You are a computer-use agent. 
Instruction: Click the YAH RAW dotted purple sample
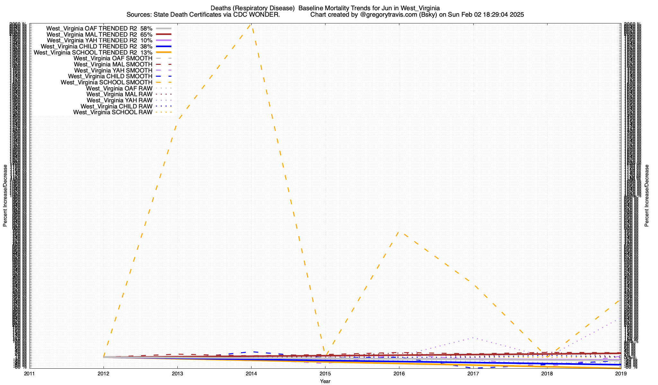(x=164, y=100)
